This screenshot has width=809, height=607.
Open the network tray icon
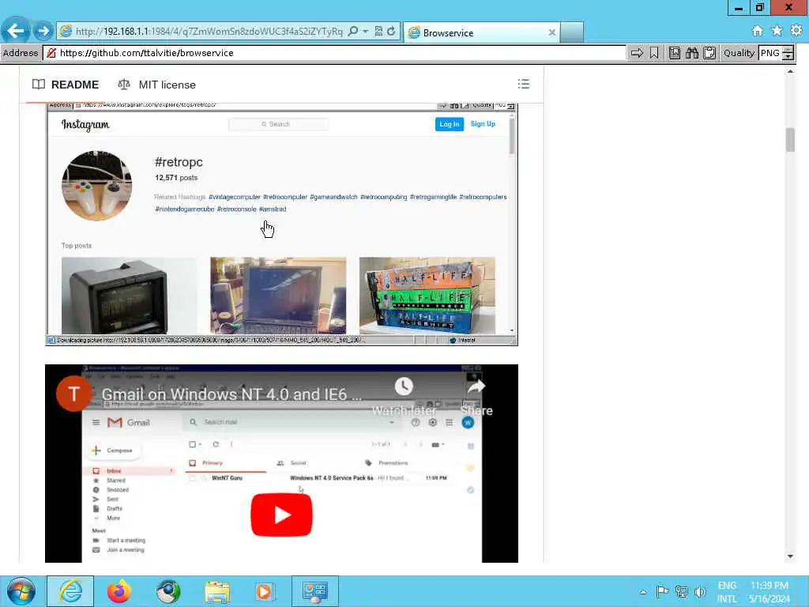coord(682,591)
